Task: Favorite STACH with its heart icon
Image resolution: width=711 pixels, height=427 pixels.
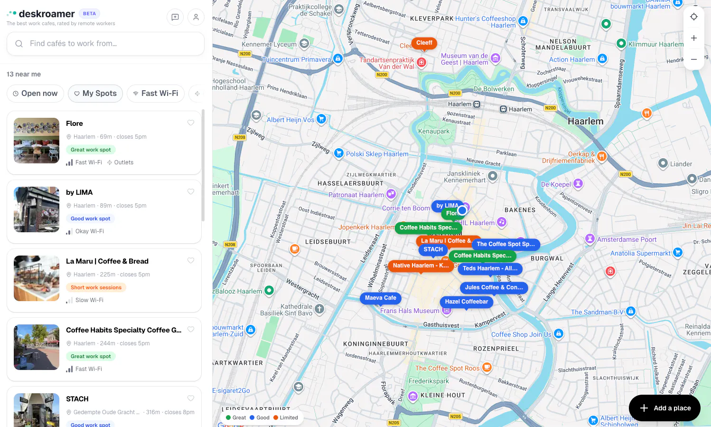Action: click(191, 399)
